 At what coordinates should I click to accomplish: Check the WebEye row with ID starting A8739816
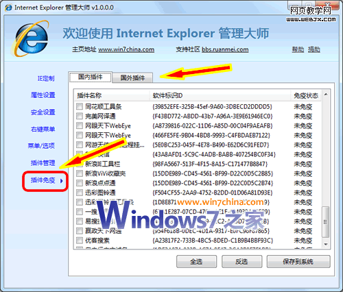tap(80, 125)
